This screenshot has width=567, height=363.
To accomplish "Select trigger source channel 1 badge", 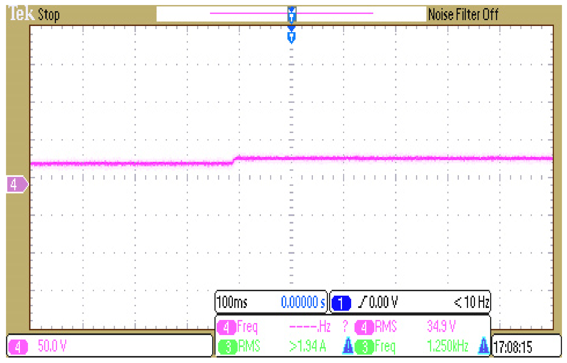I will point(341,303).
